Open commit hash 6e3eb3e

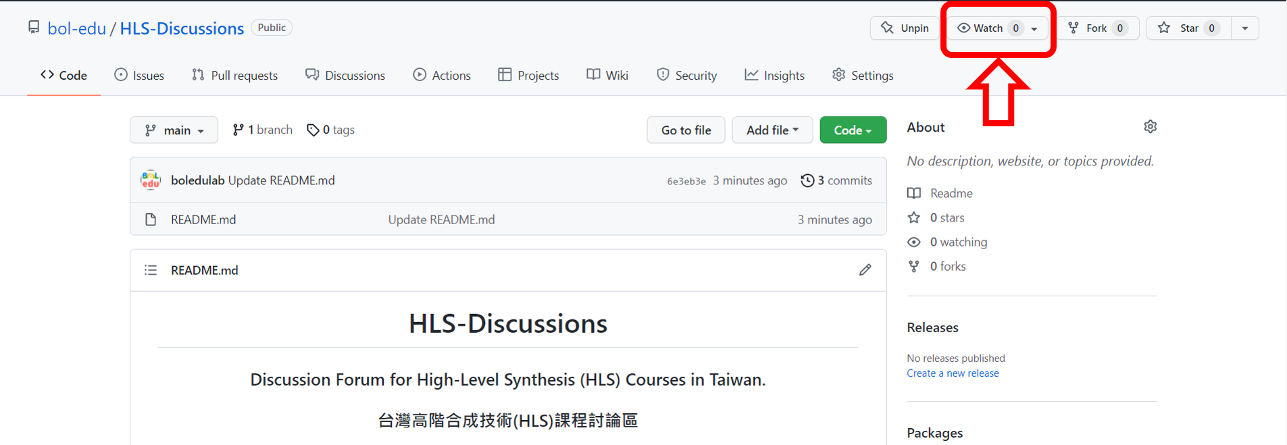(686, 181)
